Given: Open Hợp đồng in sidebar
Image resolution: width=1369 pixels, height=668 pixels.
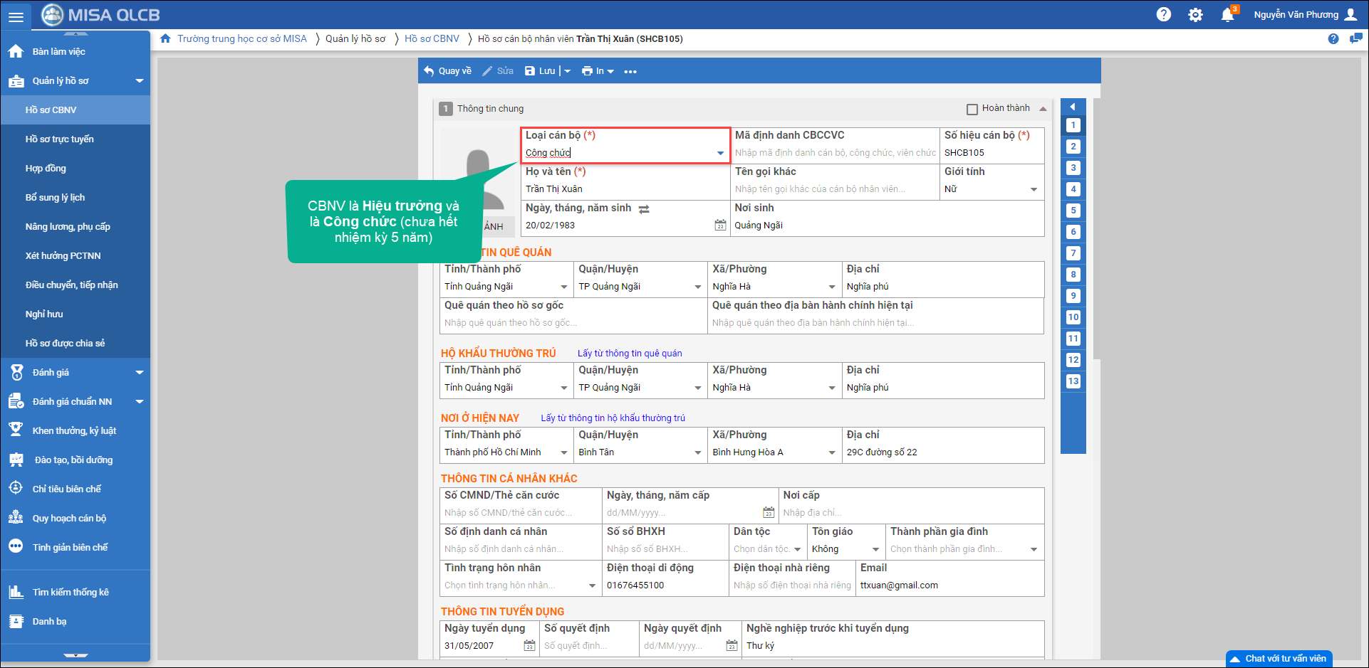Looking at the screenshot, I should (46, 169).
